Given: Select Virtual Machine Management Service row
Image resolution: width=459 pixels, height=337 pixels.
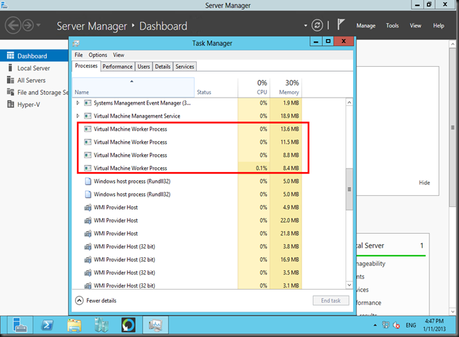Looking at the screenshot, I should click(x=187, y=116).
